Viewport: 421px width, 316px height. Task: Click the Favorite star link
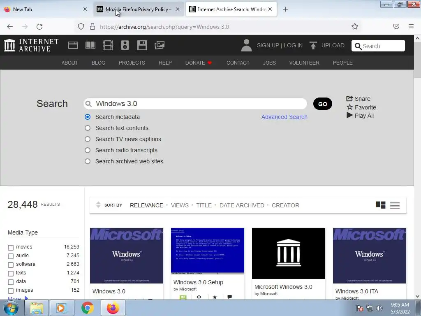[x=361, y=107]
